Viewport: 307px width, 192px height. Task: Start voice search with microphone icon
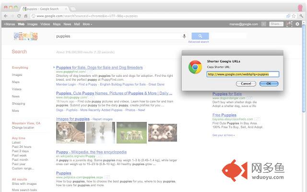[x=184, y=36]
